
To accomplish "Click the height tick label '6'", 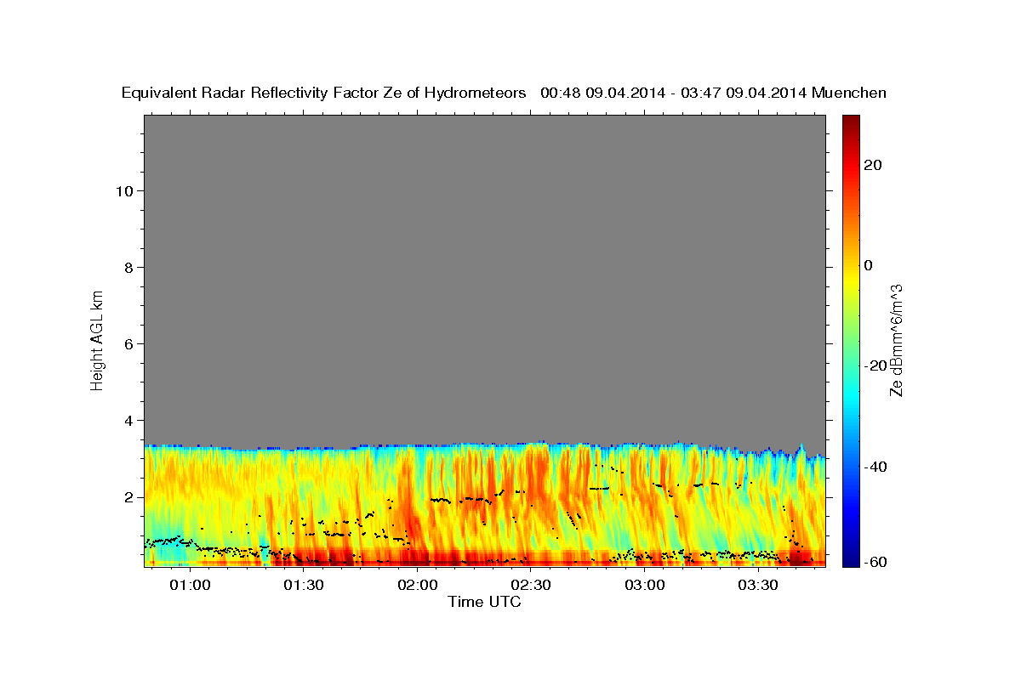I will pos(129,343).
